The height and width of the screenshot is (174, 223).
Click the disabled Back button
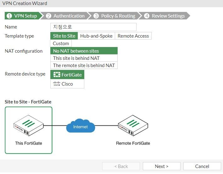click(x=121, y=166)
